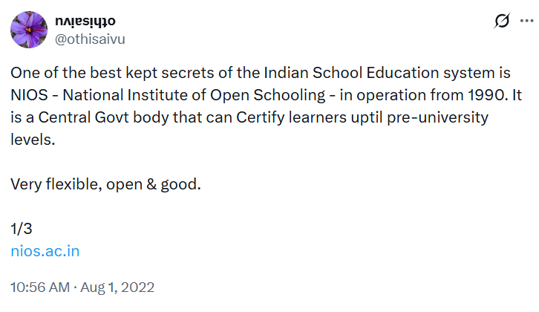
Task: Click the upside-down display name of the author
Action: tap(85, 21)
